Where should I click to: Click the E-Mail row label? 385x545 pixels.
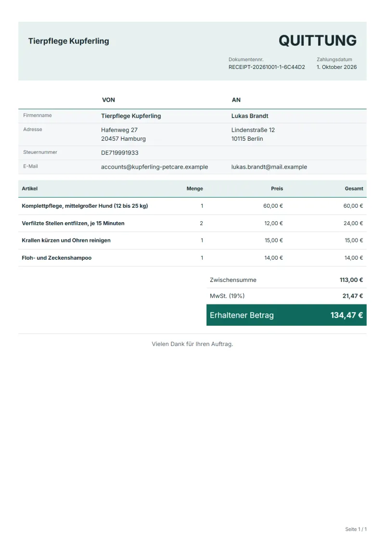30,166
